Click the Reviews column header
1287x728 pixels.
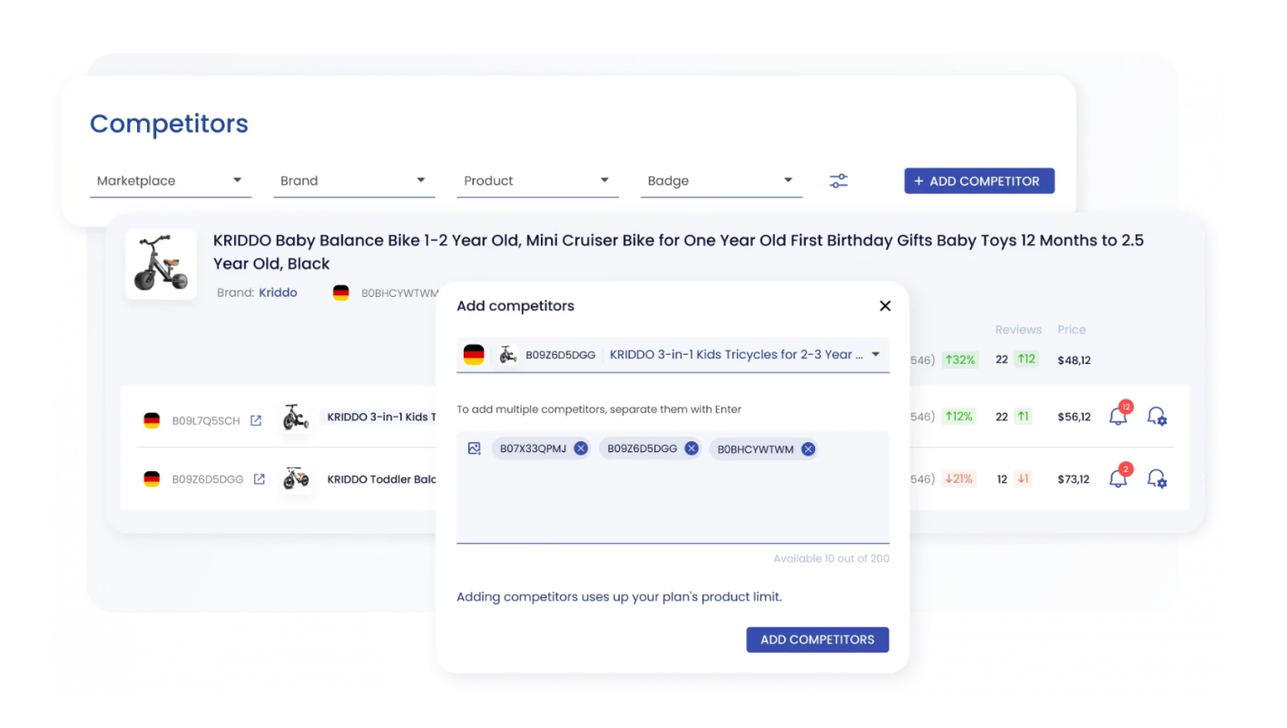[x=1018, y=330]
